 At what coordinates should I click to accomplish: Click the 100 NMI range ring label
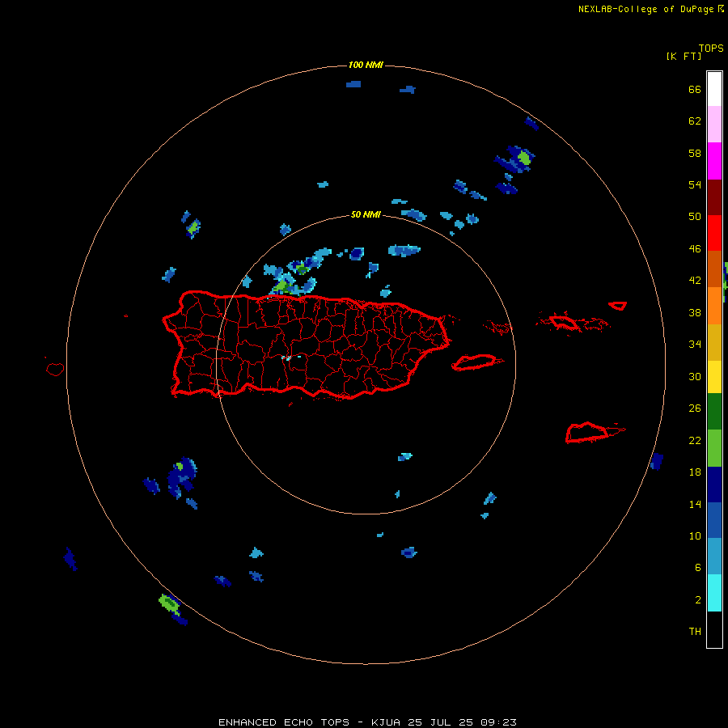click(366, 65)
